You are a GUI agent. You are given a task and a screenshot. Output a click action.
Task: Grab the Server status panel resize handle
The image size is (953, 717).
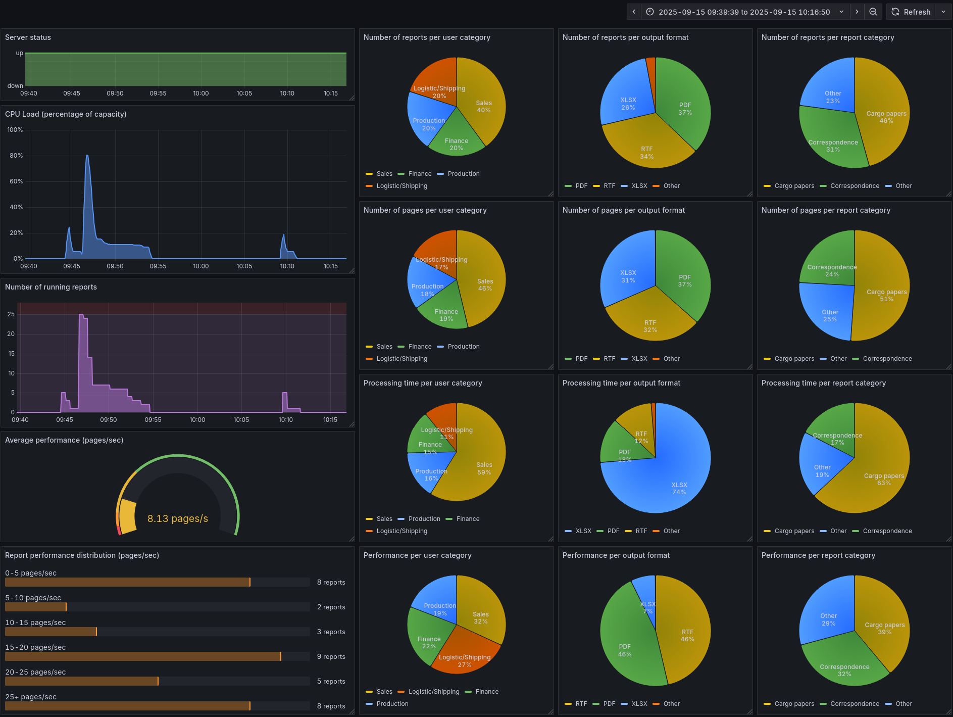point(352,98)
